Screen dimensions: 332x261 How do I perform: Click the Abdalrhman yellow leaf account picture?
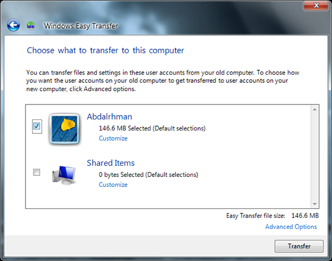pyautogui.click(x=64, y=129)
